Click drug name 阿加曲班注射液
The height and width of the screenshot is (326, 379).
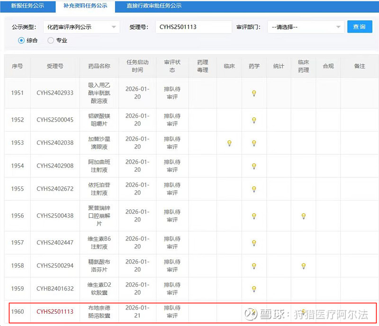point(99,166)
